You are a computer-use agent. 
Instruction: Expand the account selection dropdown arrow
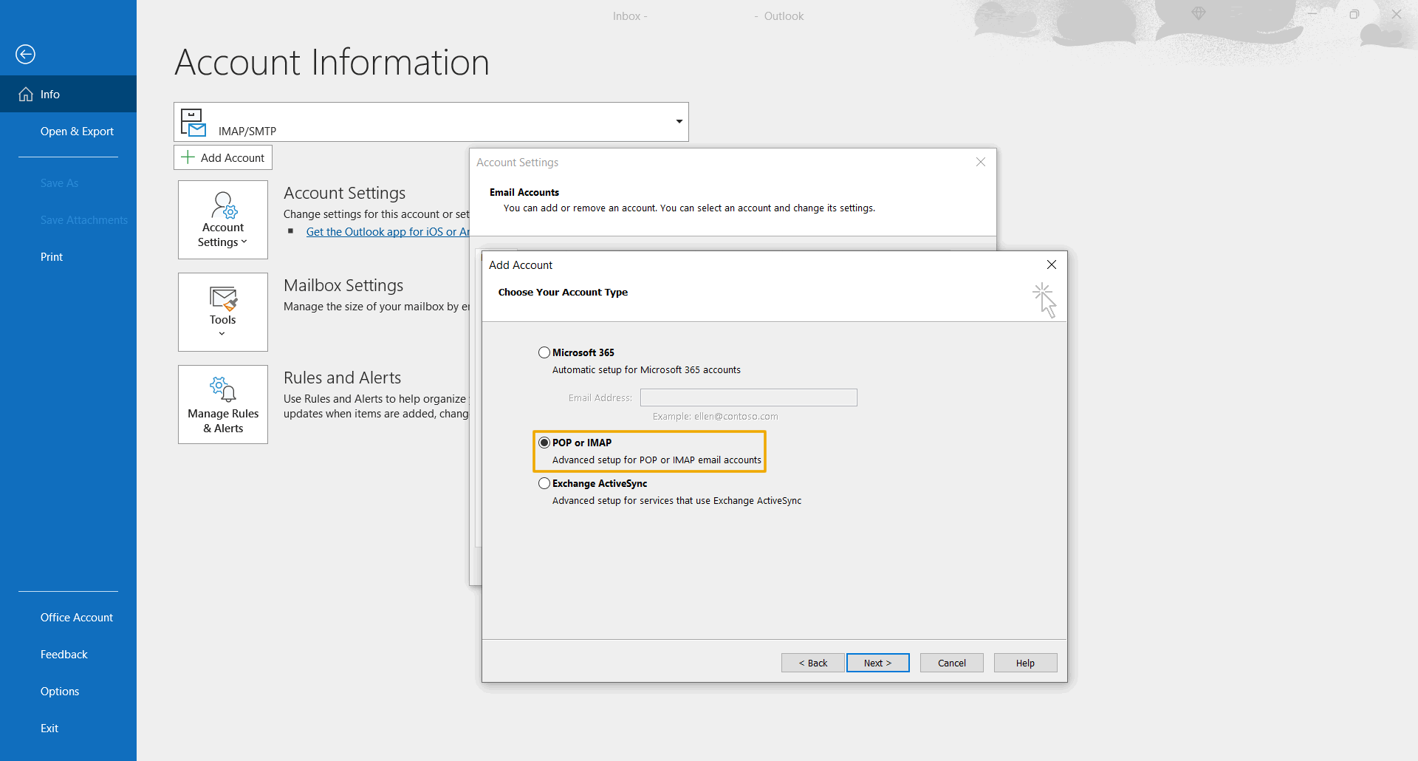point(679,122)
